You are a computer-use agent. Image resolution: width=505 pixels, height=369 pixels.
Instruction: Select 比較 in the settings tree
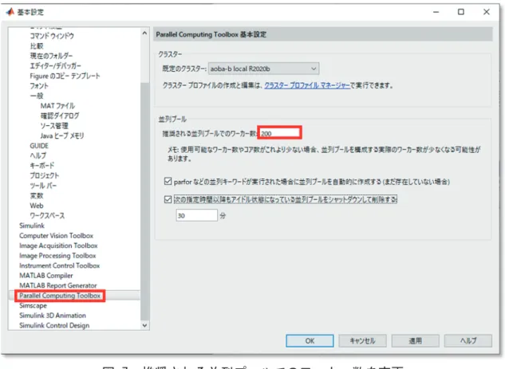click(x=37, y=45)
